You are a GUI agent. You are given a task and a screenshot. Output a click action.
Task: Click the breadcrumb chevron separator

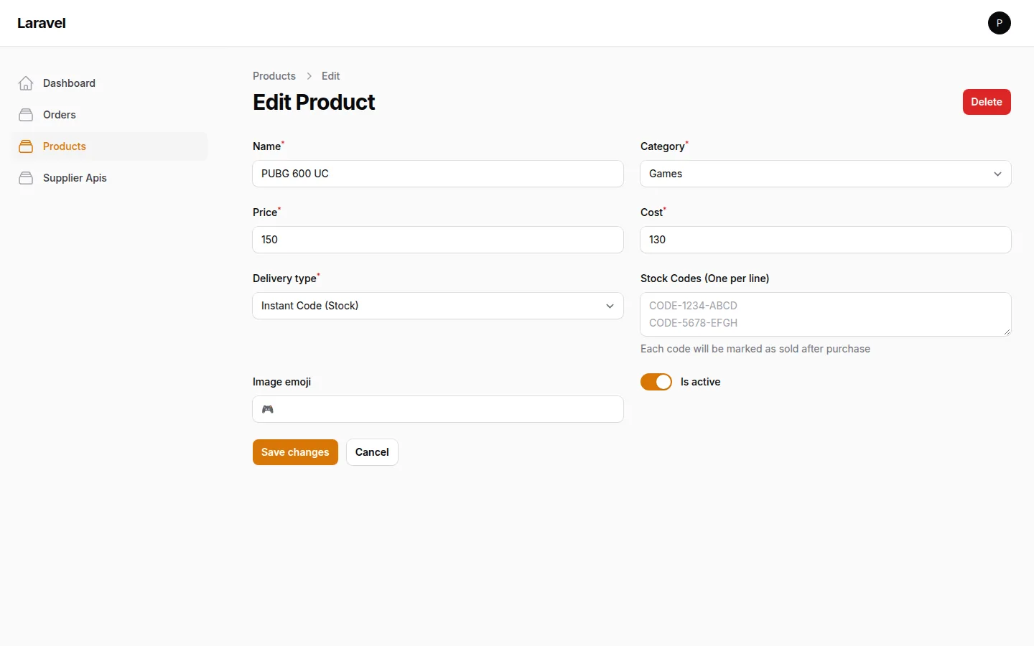tap(309, 76)
